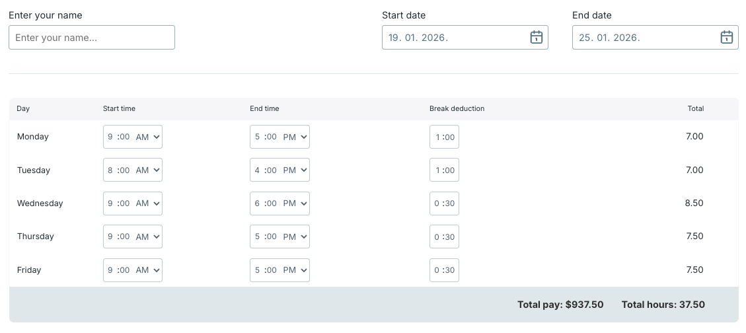Edit Wednesday break deduction field
The image size is (746, 333).
[444, 203]
